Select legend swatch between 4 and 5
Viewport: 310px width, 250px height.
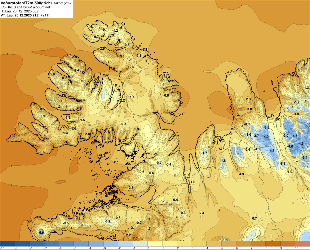pyautogui.click(x=214, y=243)
